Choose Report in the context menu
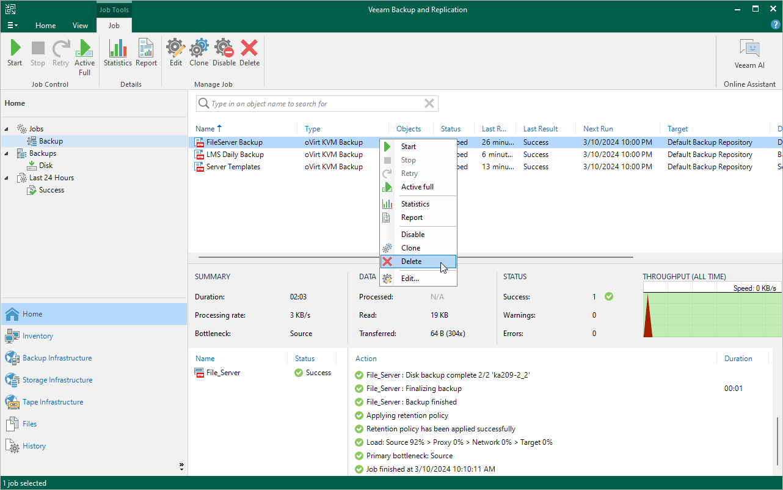Image resolution: width=783 pixels, height=490 pixels. point(418,218)
